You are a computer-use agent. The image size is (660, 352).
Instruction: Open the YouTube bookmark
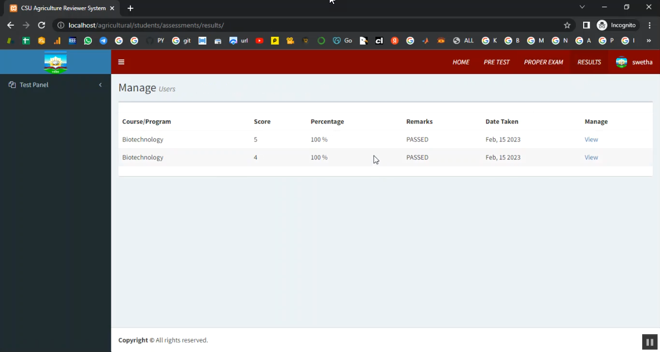coord(260,41)
